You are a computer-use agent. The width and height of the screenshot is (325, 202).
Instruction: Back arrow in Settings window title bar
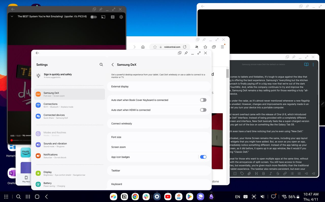click(37, 53)
